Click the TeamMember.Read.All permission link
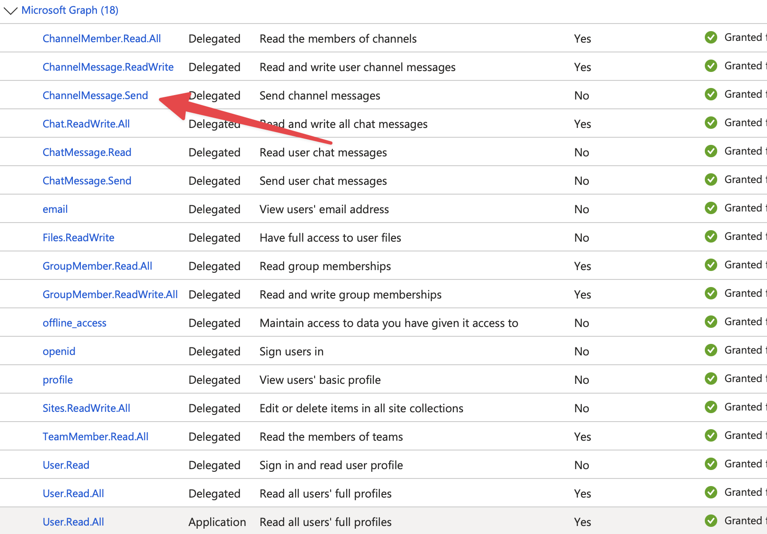The height and width of the screenshot is (534, 767). pyautogui.click(x=96, y=437)
